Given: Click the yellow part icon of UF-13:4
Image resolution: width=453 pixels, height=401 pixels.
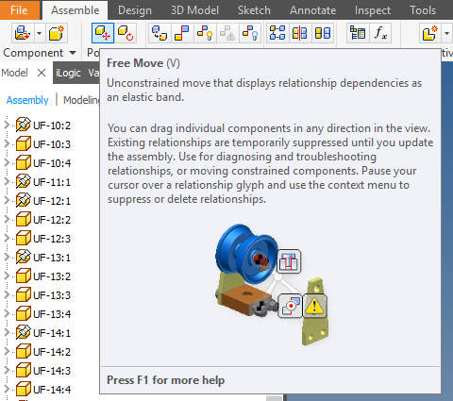Looking at the screenshot, I should point(24,314).
